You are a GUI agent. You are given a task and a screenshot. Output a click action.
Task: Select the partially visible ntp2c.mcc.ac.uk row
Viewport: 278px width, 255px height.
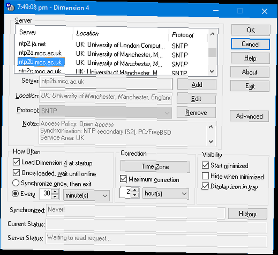pyautogui.click(x=40, y=71)
